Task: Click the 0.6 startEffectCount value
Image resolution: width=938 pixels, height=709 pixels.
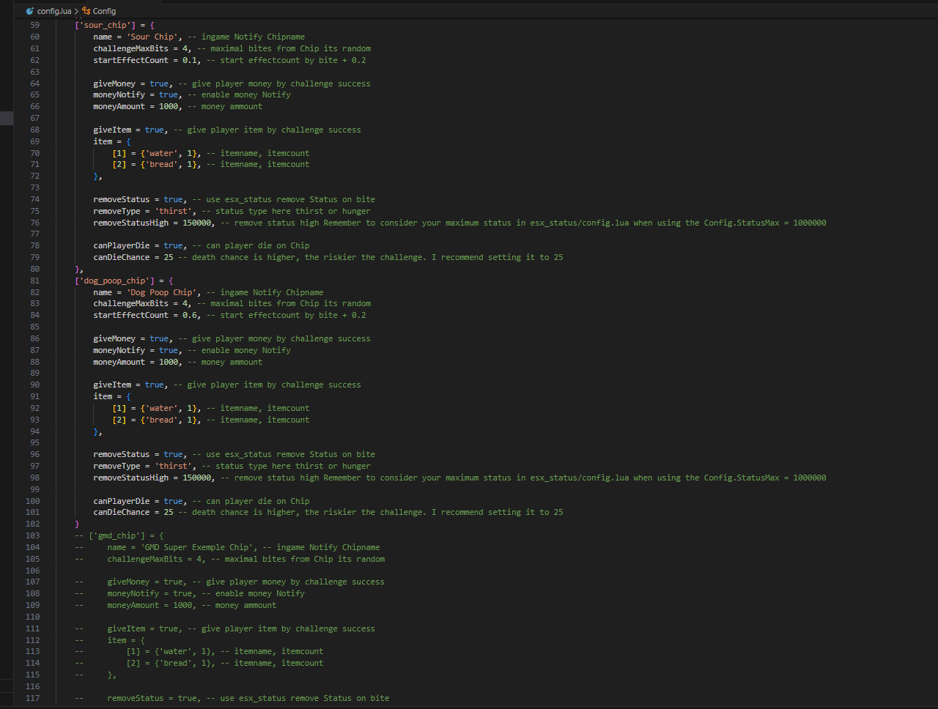Action: [x=189, y=315]
